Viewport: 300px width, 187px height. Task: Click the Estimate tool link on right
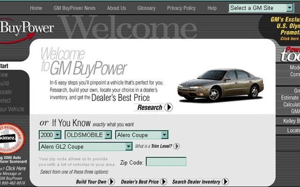click(x=290, y=98)
